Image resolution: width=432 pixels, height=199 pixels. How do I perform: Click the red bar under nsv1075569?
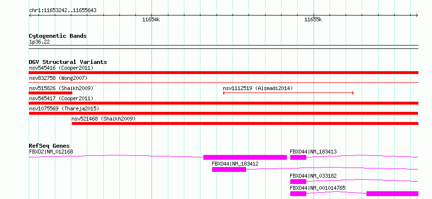pyautogui.click(x=223, y=113)
